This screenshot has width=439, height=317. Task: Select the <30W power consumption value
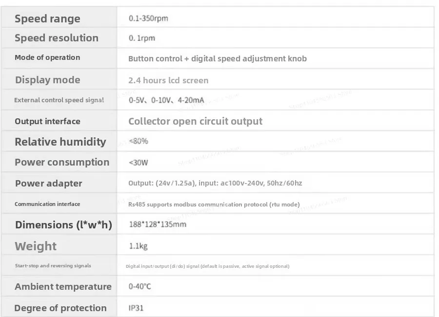pyautogui.click(x=139, y=163)
